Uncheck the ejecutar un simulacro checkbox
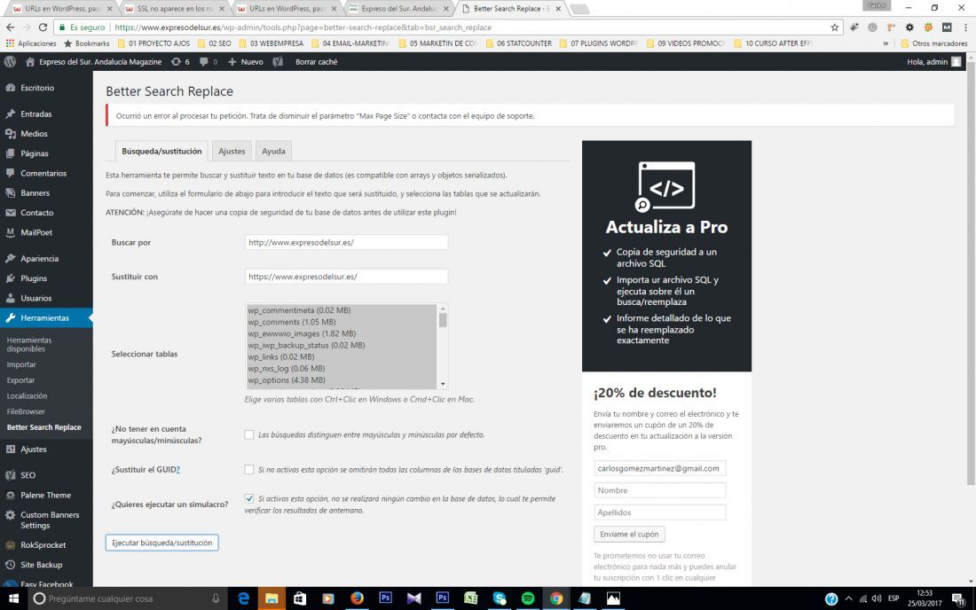The image size is (976, 610). coord(249,498)
